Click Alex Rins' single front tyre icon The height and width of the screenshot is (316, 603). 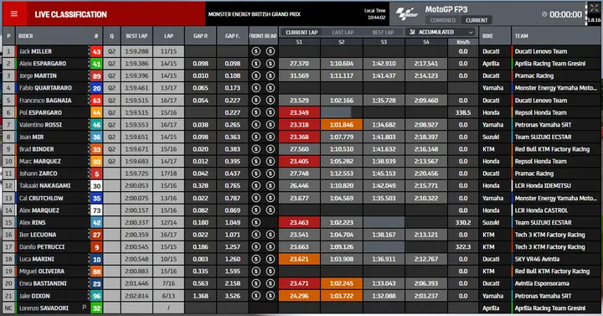pos(255,222)
